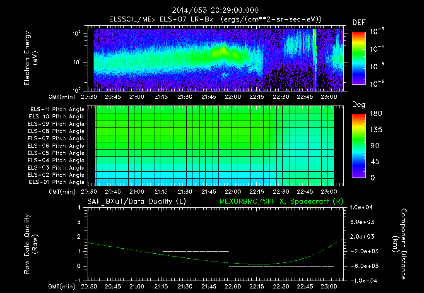Click the Raw Data Quality (Raw) axis label
Screen dimensions: 424x293
click(31, 244)
